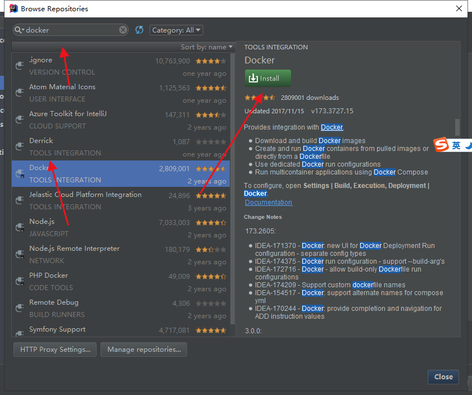
Task: Select Node.js Remote Interpreter plugin
Action: coord(121,254)
